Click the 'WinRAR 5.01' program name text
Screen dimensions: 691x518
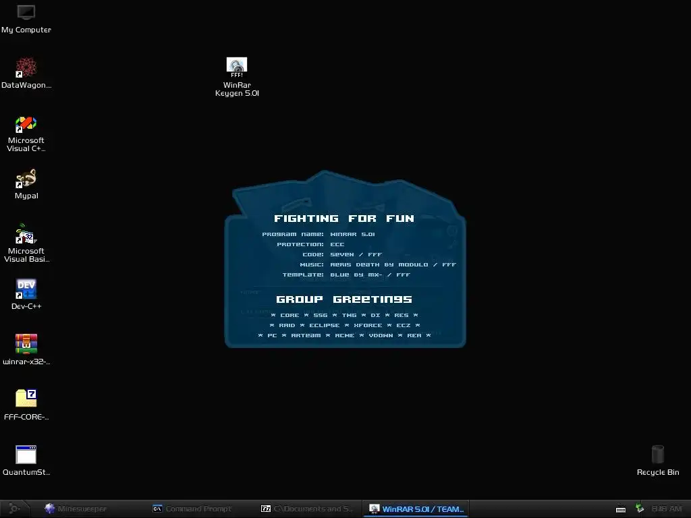[352, 234]
